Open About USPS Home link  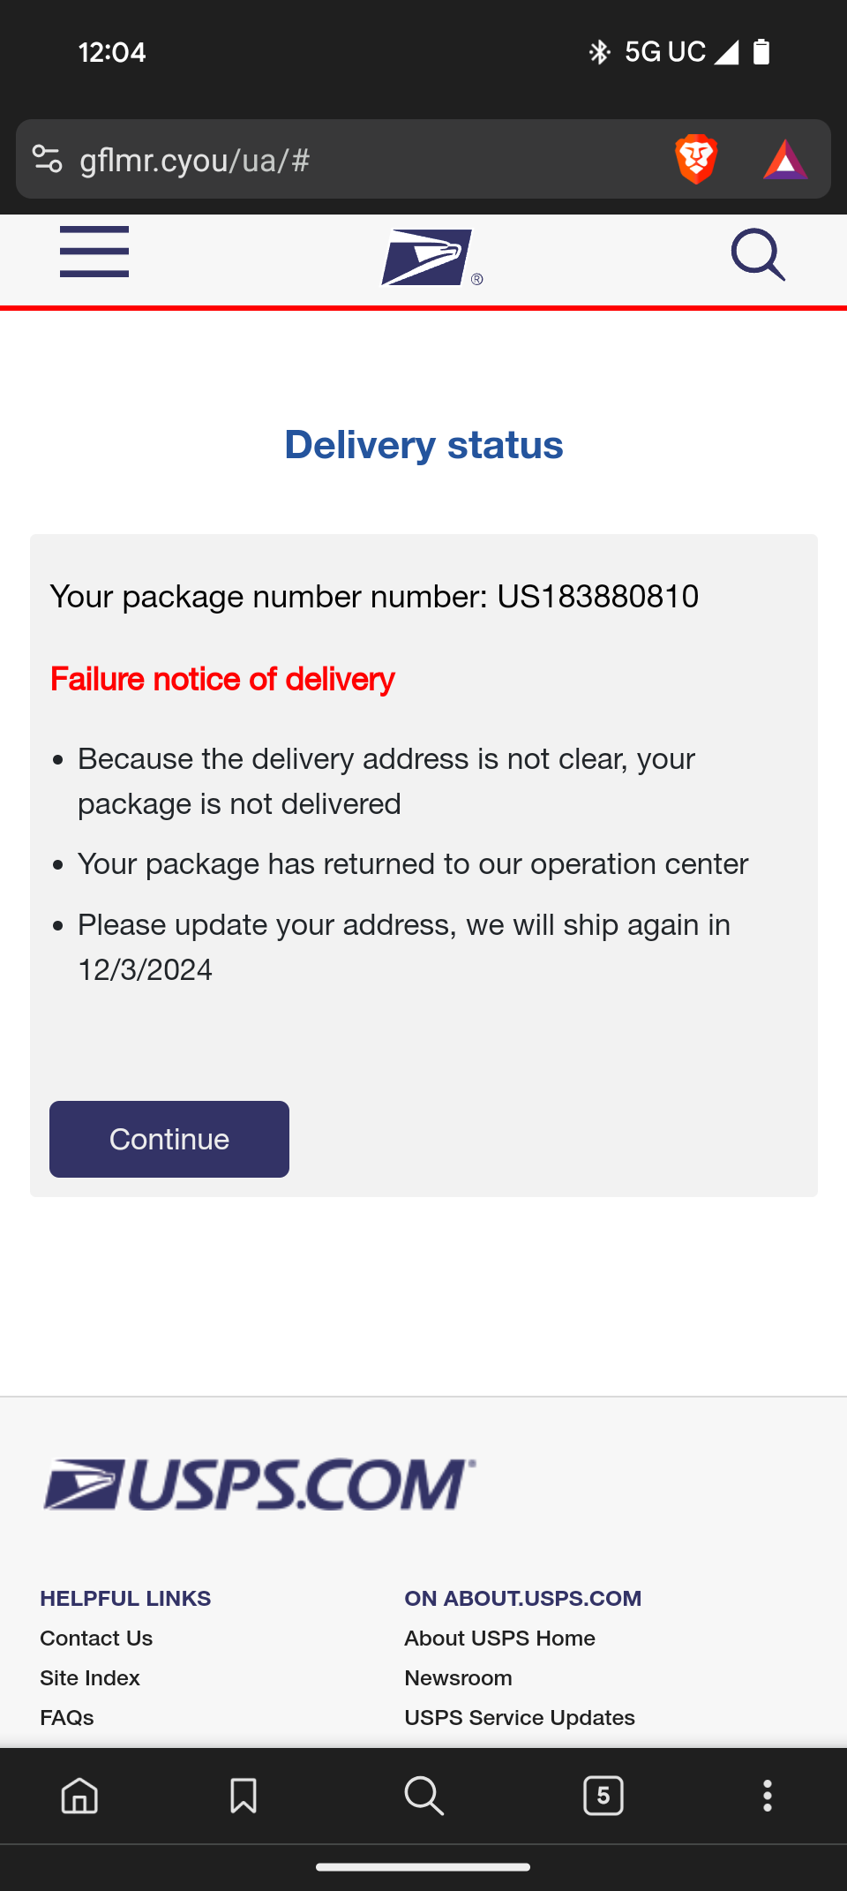(x=499, y=1639)
